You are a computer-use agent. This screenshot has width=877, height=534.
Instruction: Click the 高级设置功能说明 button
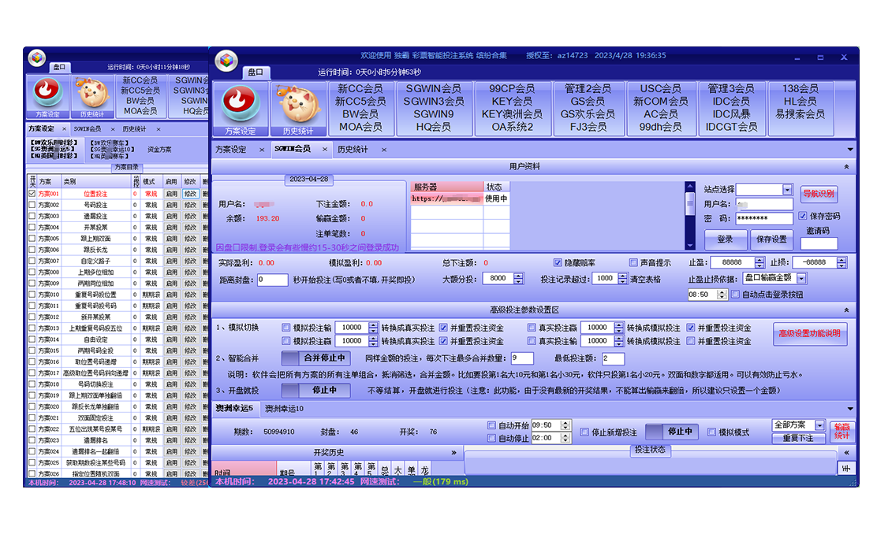(x=810, y=333)
